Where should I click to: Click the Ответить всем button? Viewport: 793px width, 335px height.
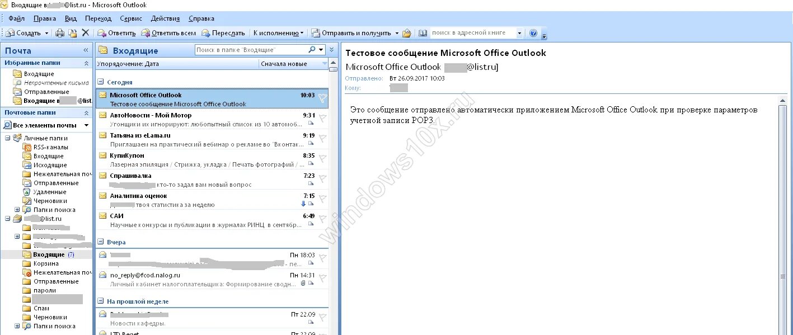click(168, 33)
